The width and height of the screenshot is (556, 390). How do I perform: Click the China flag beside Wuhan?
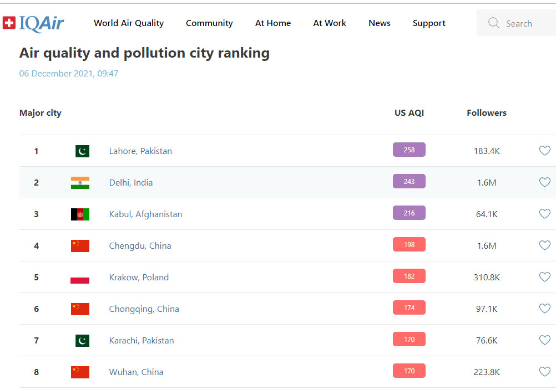point(80,372)
